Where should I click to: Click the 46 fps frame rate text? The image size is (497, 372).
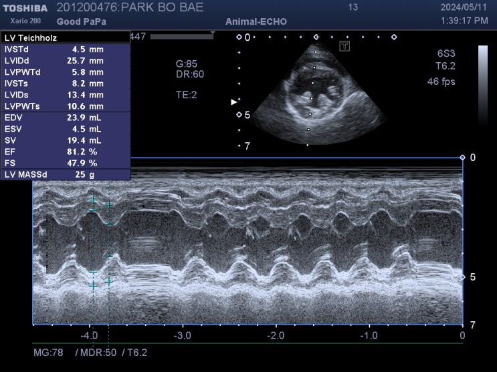(441, 81)
